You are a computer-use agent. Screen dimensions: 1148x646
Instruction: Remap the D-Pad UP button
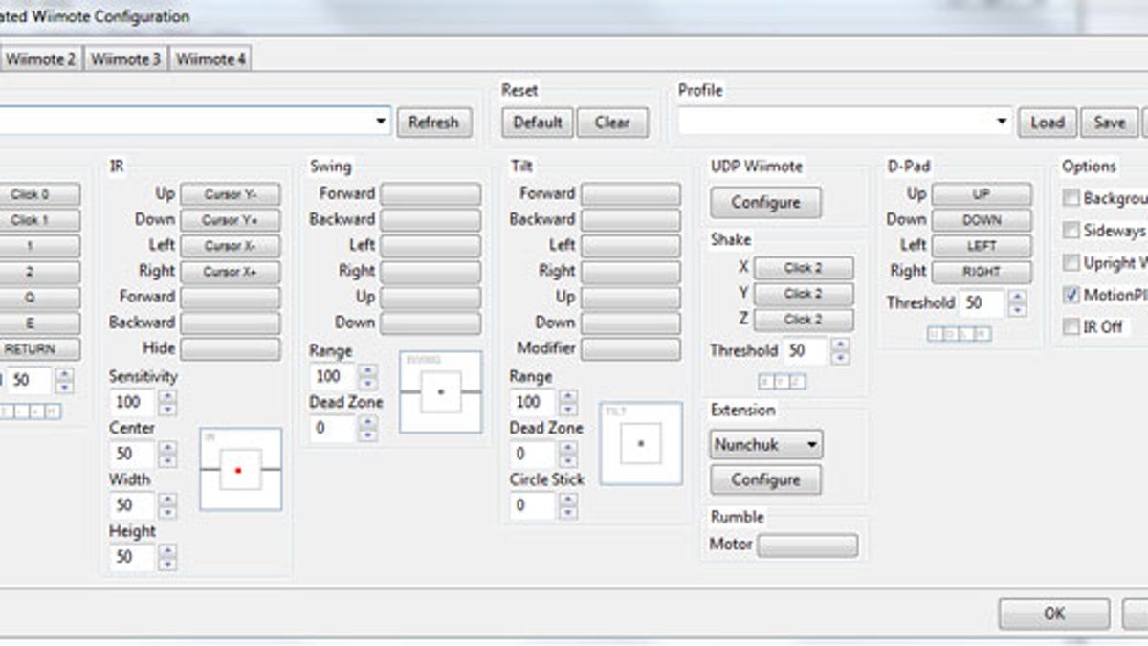pyautogui.click(x=982, y=194)
